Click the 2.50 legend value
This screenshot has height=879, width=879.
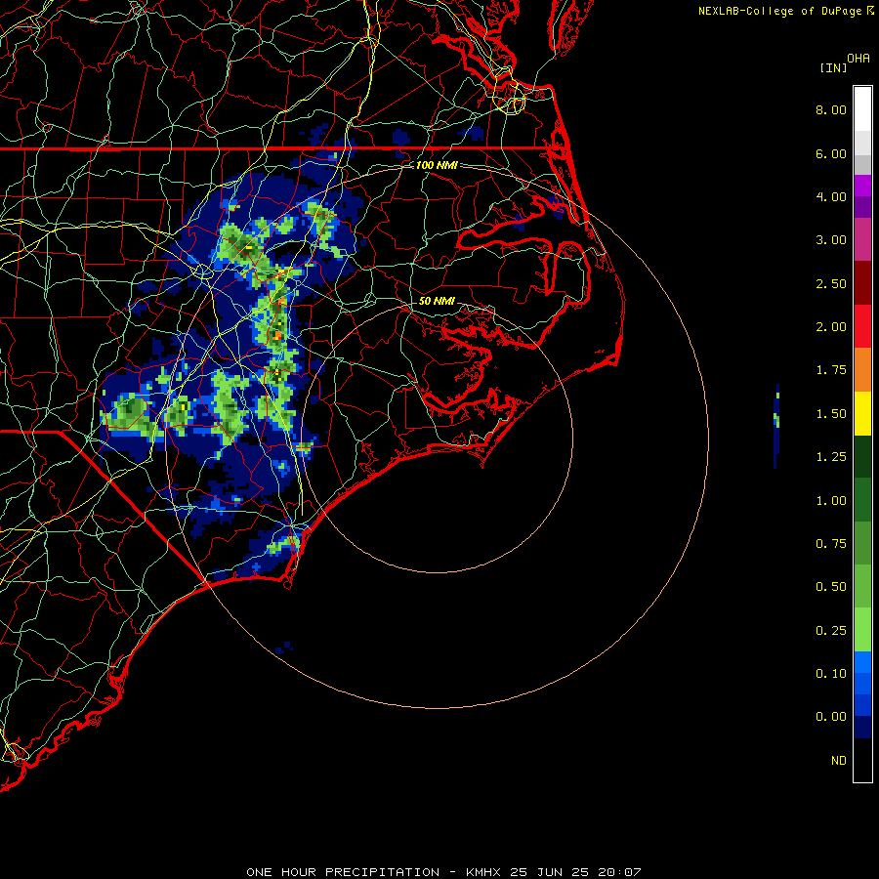(831, 283)
